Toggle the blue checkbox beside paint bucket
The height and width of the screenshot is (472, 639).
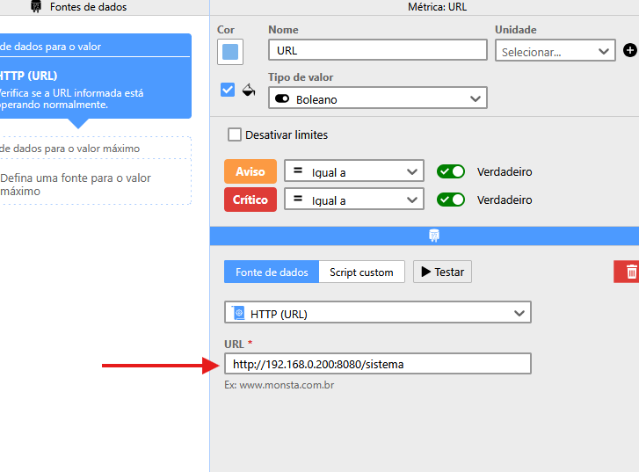(x=228, y=90)
